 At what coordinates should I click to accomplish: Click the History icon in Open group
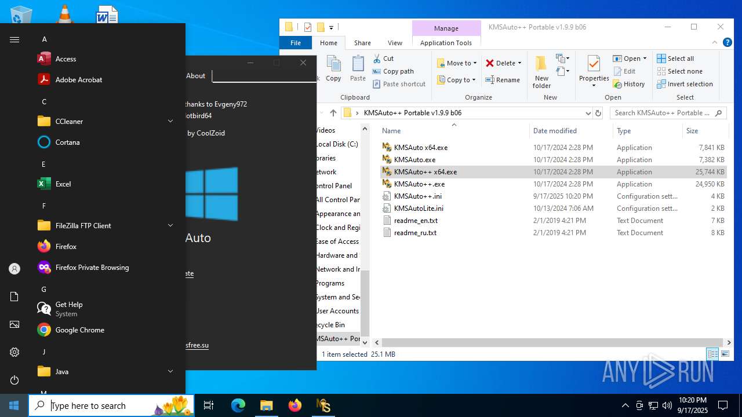click(x=617, y=84)
